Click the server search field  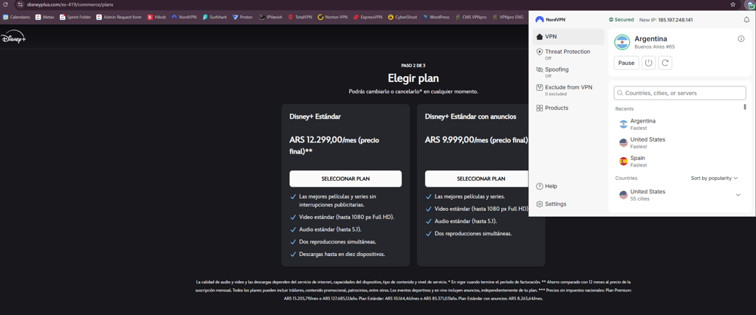(680, 93)
